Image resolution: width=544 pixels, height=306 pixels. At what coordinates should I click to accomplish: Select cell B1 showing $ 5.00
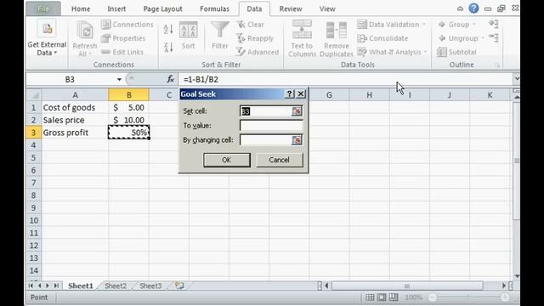(x=128, y=108)
